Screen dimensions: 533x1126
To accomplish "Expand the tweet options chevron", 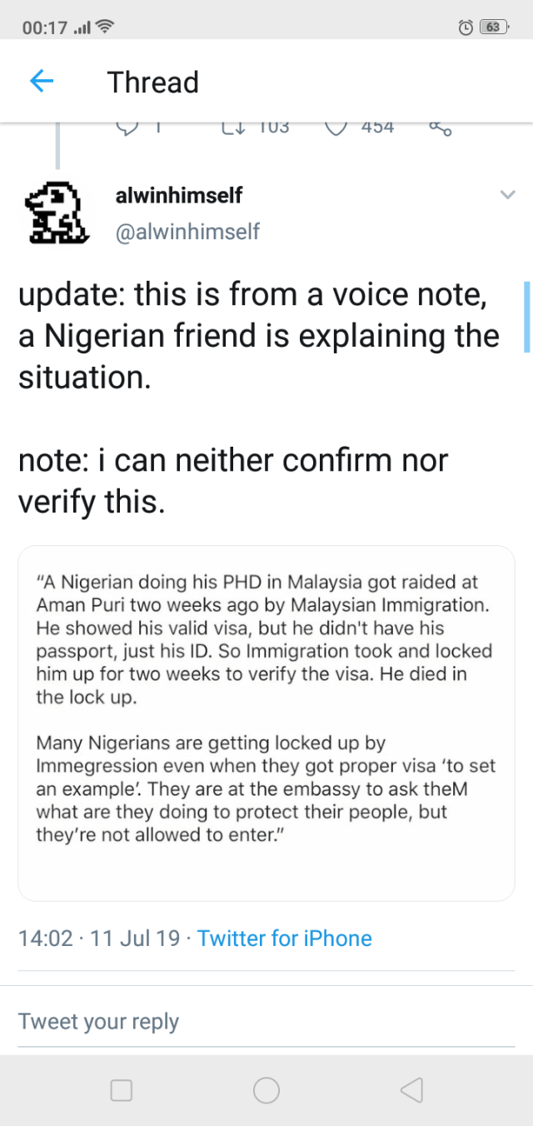I will 507,195.
